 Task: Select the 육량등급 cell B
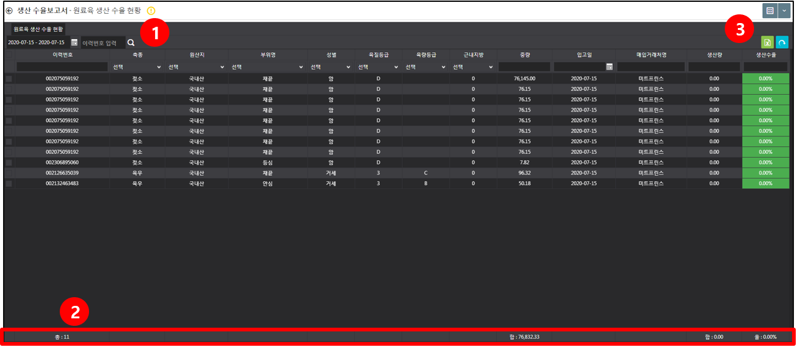(x=426, y=183)
